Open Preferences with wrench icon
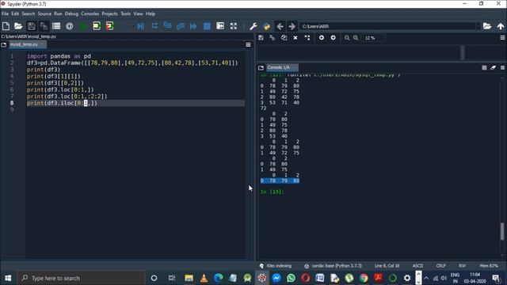 pyautogui.click(x=253, y=26)
